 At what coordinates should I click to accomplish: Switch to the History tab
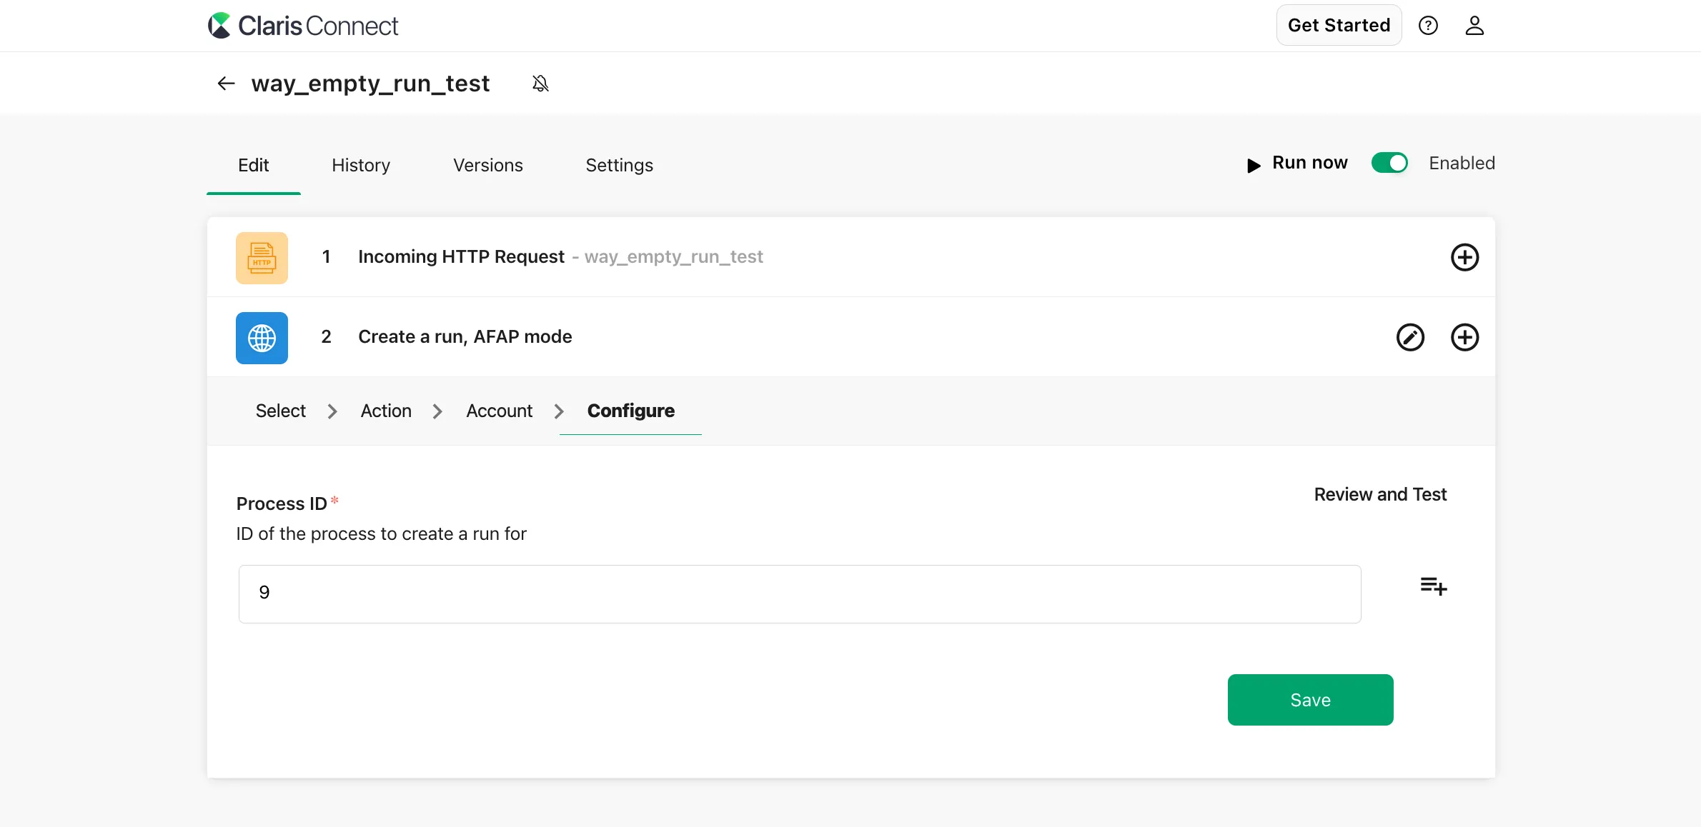tap(360, 165)
